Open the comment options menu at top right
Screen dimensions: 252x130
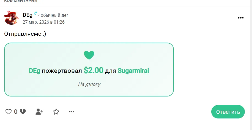241,18
